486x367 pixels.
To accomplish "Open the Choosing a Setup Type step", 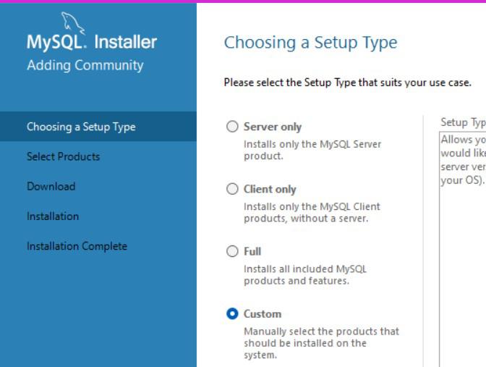I will (x=81, y=127).
